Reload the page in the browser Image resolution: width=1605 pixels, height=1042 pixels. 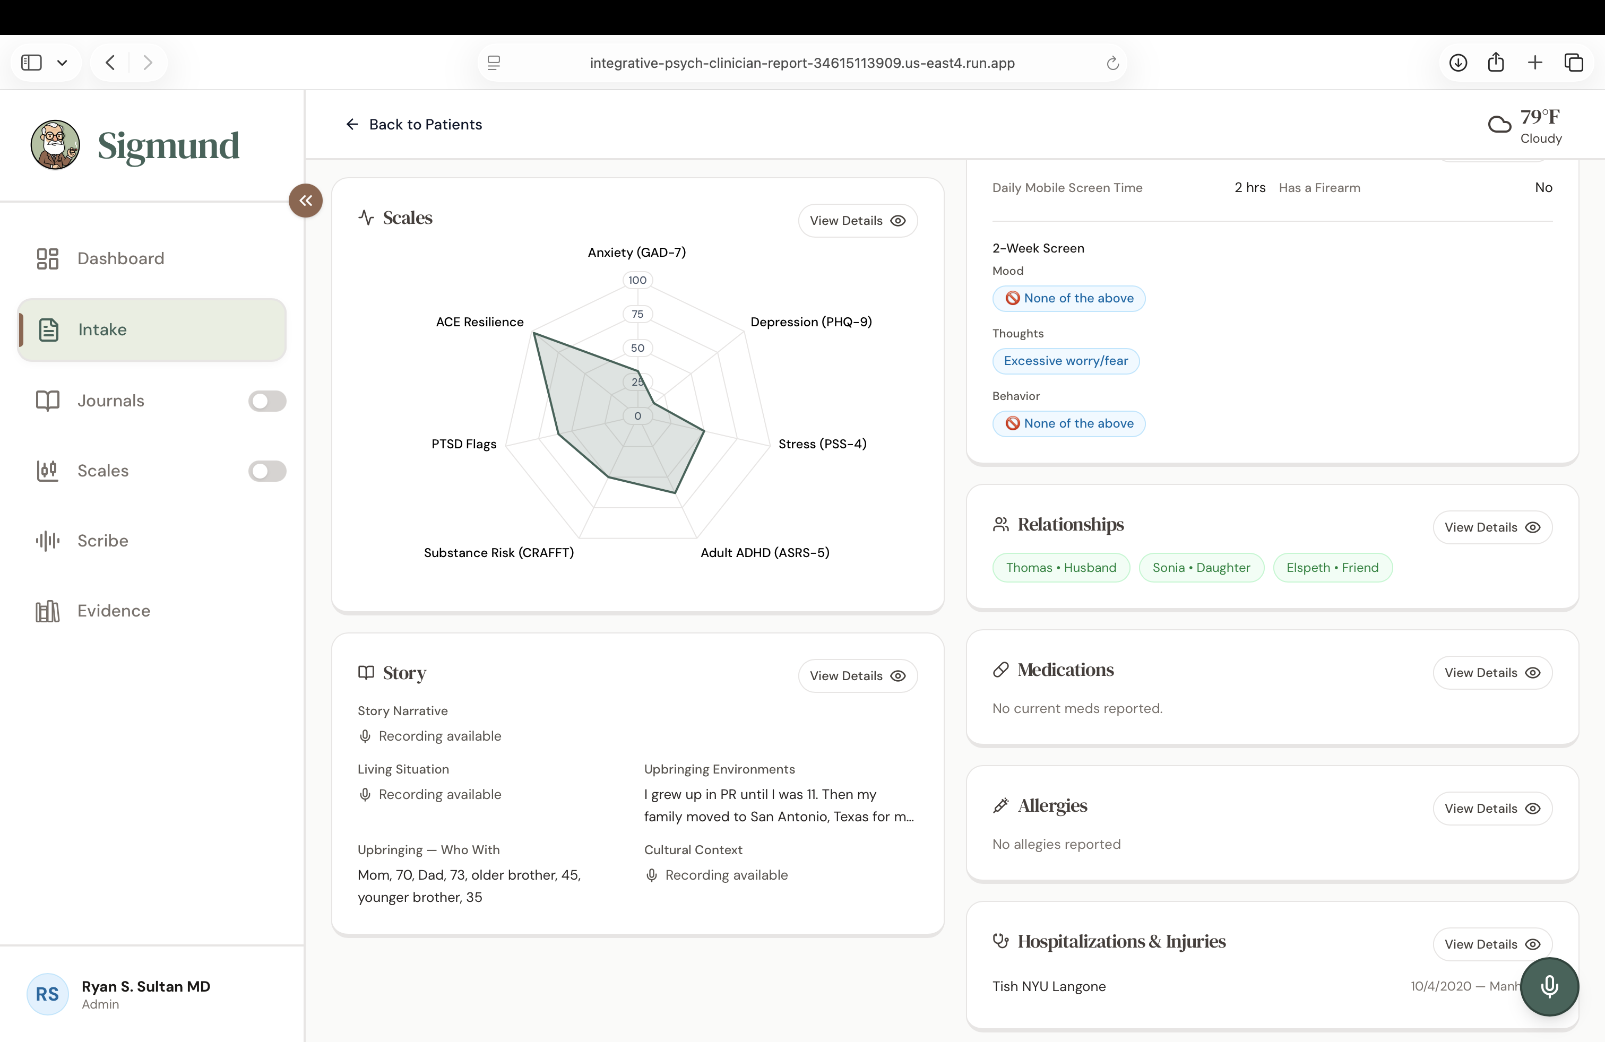coord(1112,63)
